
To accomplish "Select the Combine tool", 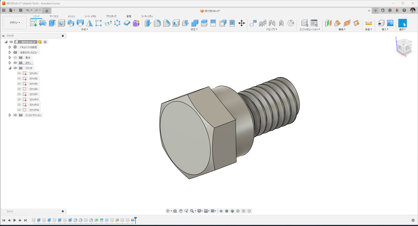I will (x=195, y=23).
